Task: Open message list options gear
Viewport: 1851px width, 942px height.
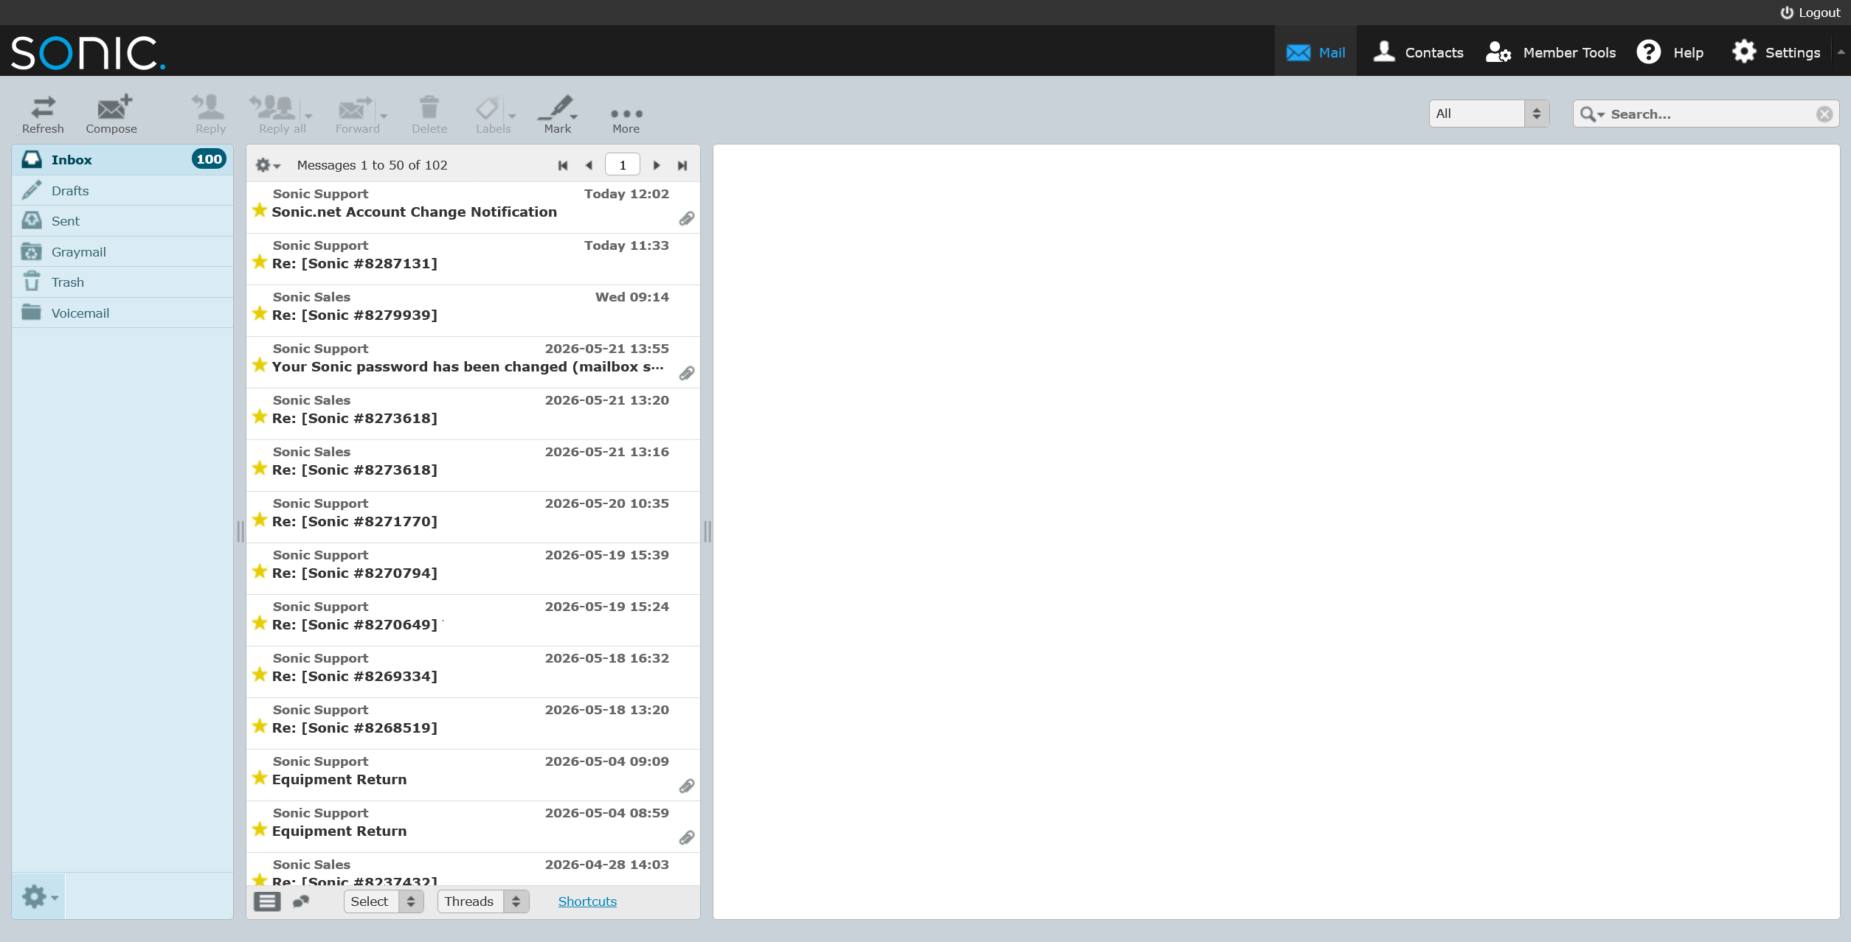Action: coord(267,165)
